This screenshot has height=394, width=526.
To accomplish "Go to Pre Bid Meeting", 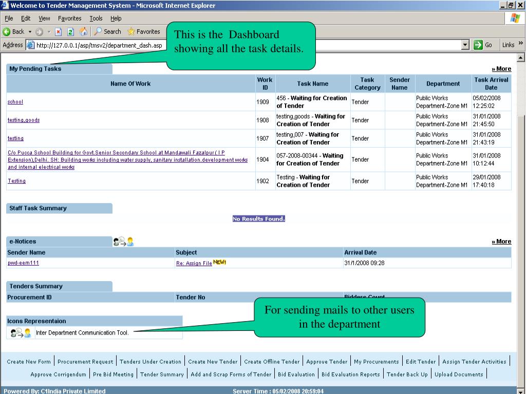I will click(113, 374).
